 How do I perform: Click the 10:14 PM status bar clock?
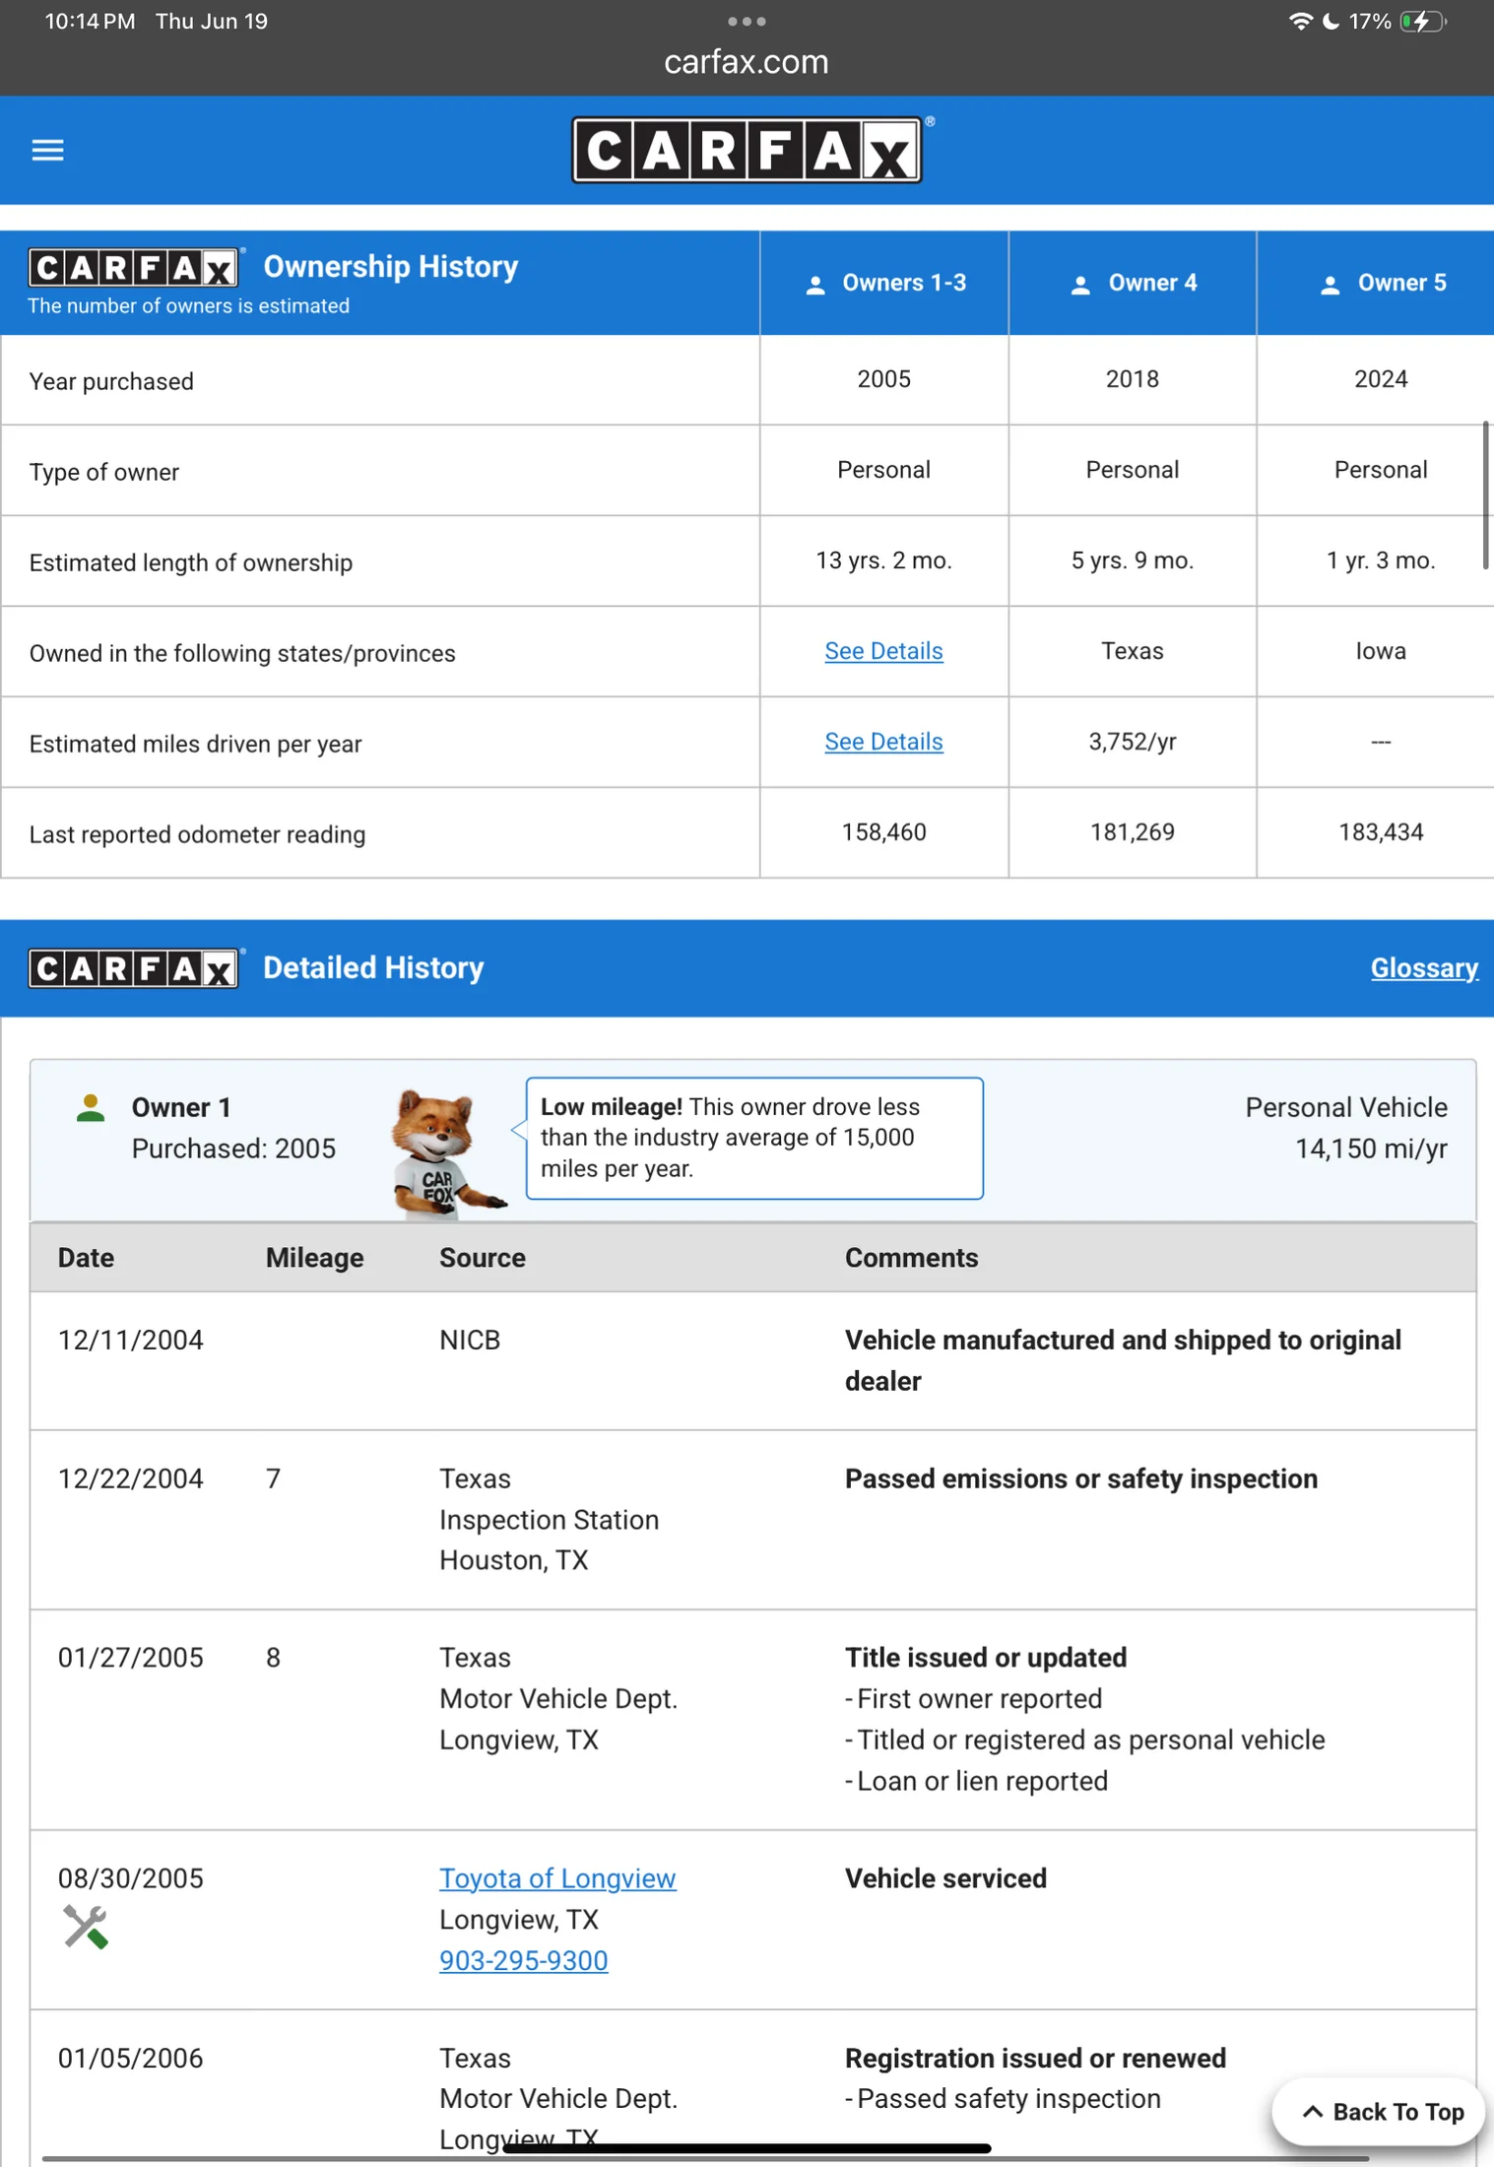[90, 21]
